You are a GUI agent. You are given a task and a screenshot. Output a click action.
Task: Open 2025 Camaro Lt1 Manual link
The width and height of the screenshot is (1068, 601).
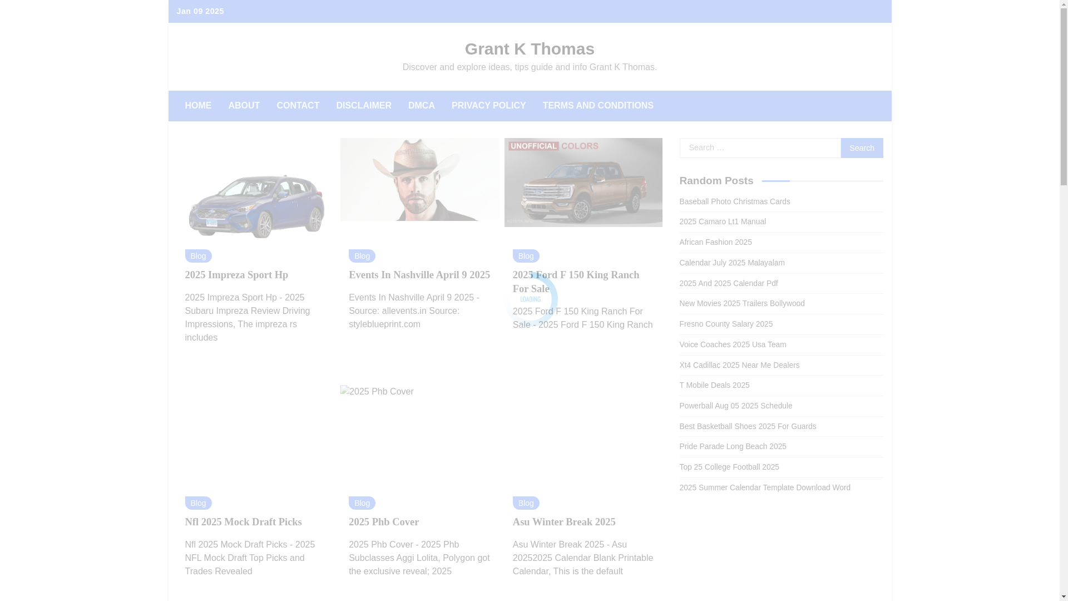pyautogui.click(x=723, y=221)
